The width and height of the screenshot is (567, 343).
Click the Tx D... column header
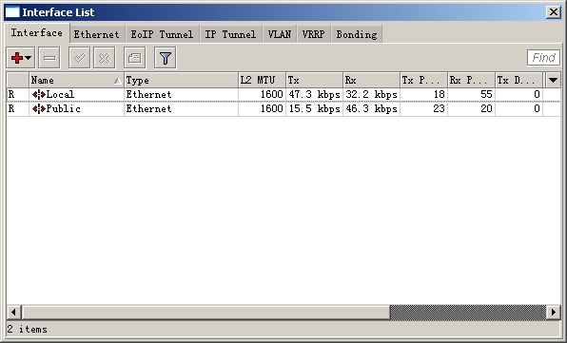pos(518,80)
